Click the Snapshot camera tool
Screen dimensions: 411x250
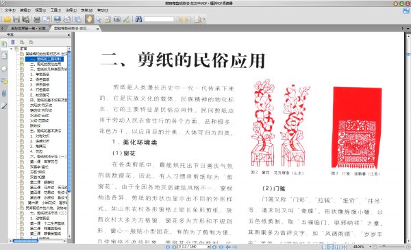[117, 19]
